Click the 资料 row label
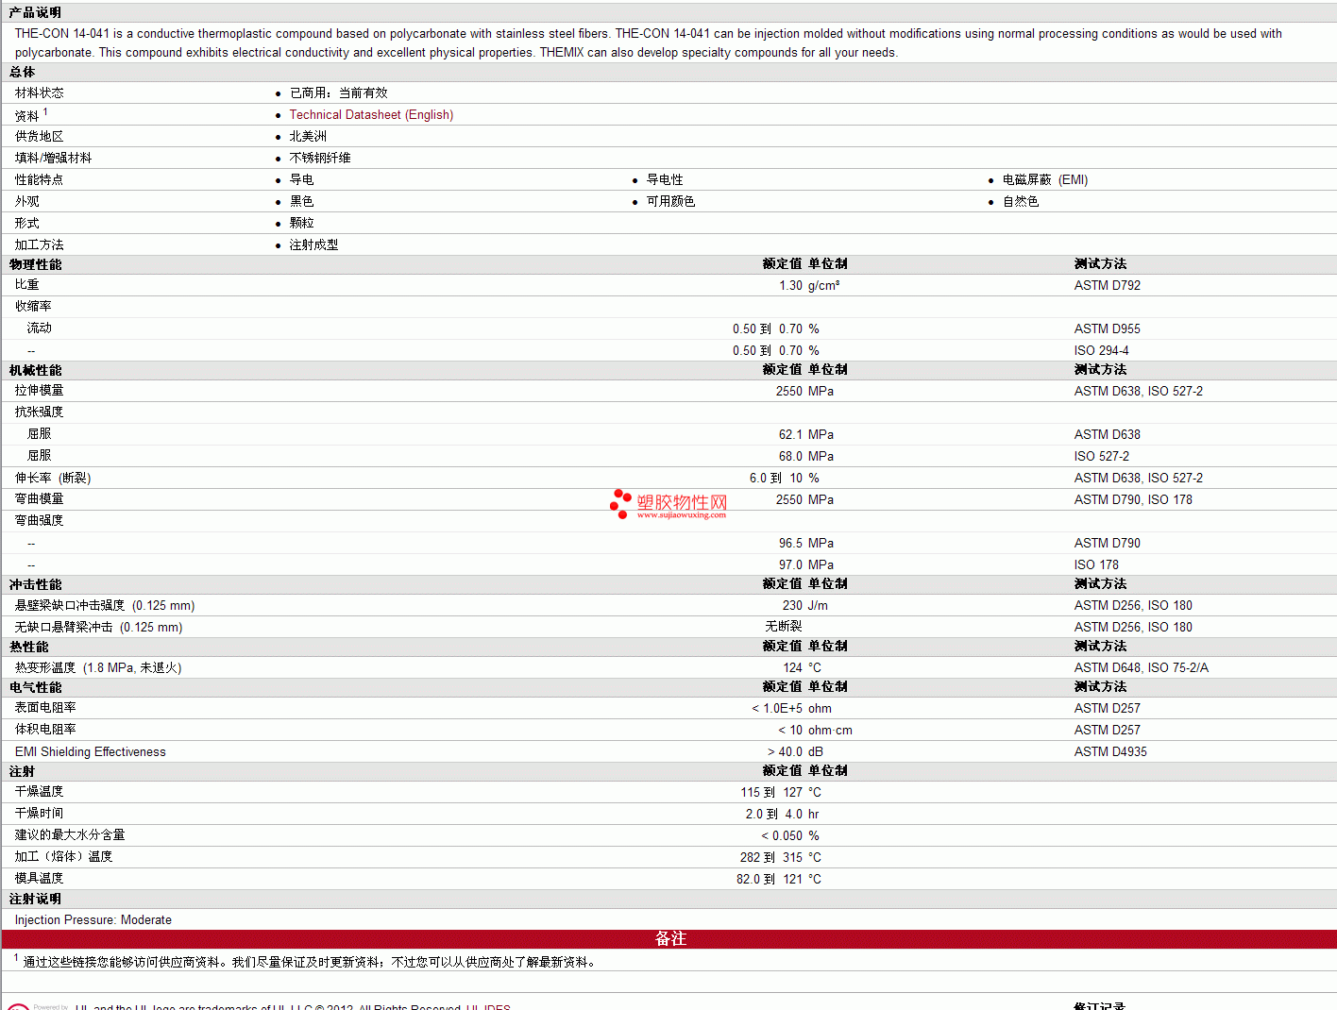1337x1010 pixels. point(27,115)
